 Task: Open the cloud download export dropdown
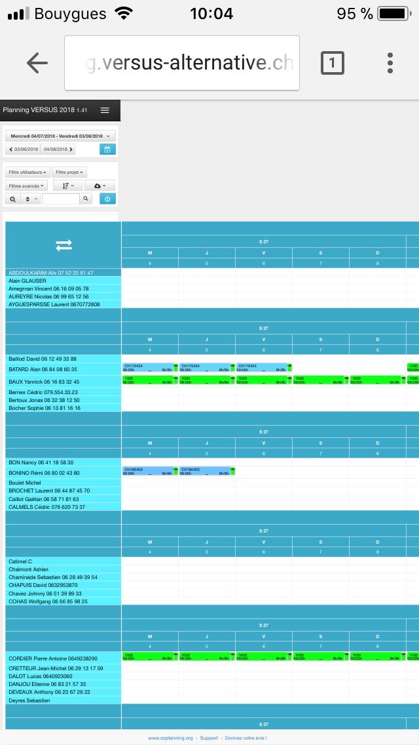click(100, 186)
